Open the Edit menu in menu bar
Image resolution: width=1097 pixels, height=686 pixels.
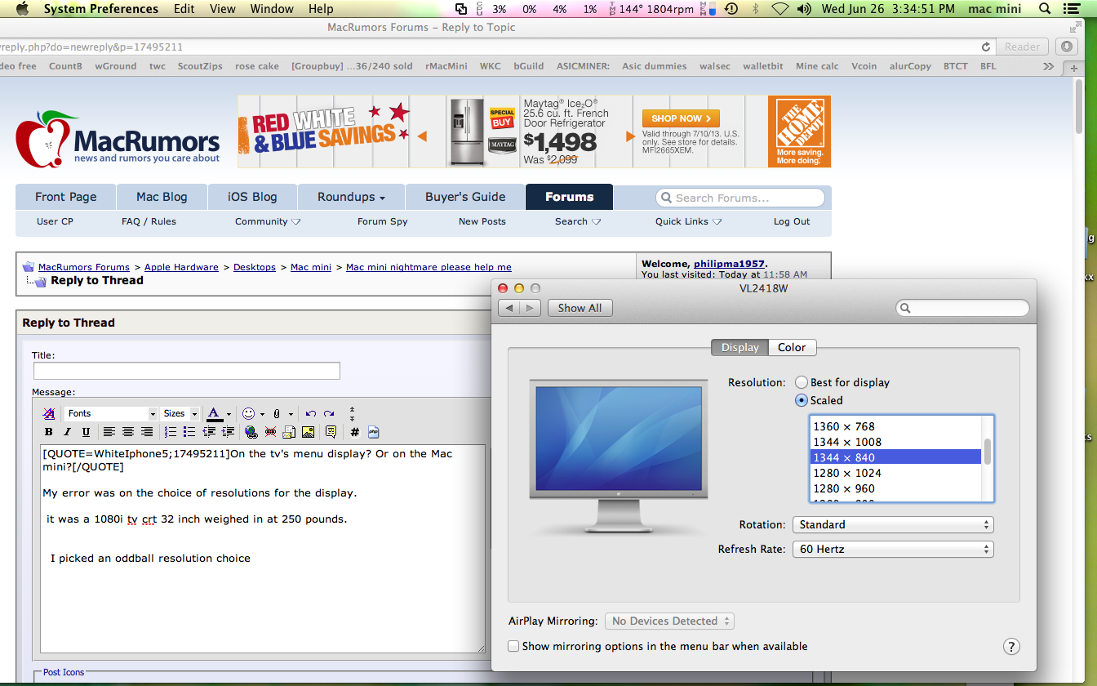(184, 9)
